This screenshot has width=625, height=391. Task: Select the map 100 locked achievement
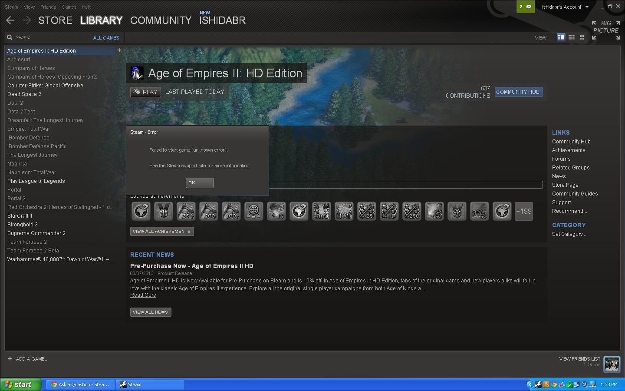[344, 212]
